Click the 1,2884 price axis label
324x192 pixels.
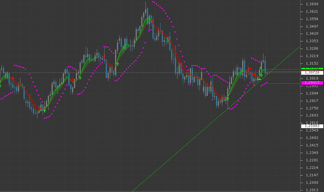312,93
